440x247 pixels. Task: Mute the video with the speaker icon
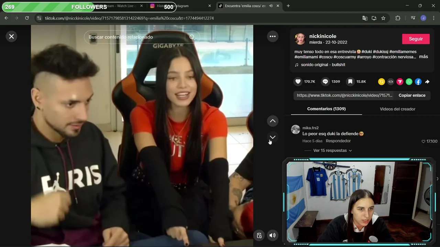pyautogui.click(x=272, y=235)
